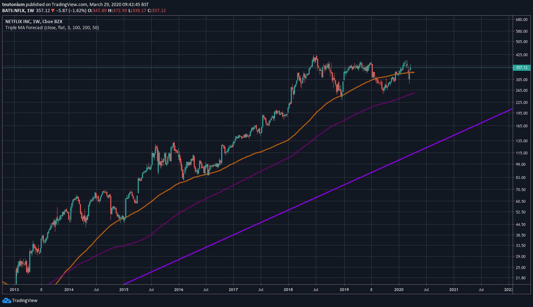The image size is (533, 307).
Task: Click the close value C:357.12 in header
Action: 157,11
